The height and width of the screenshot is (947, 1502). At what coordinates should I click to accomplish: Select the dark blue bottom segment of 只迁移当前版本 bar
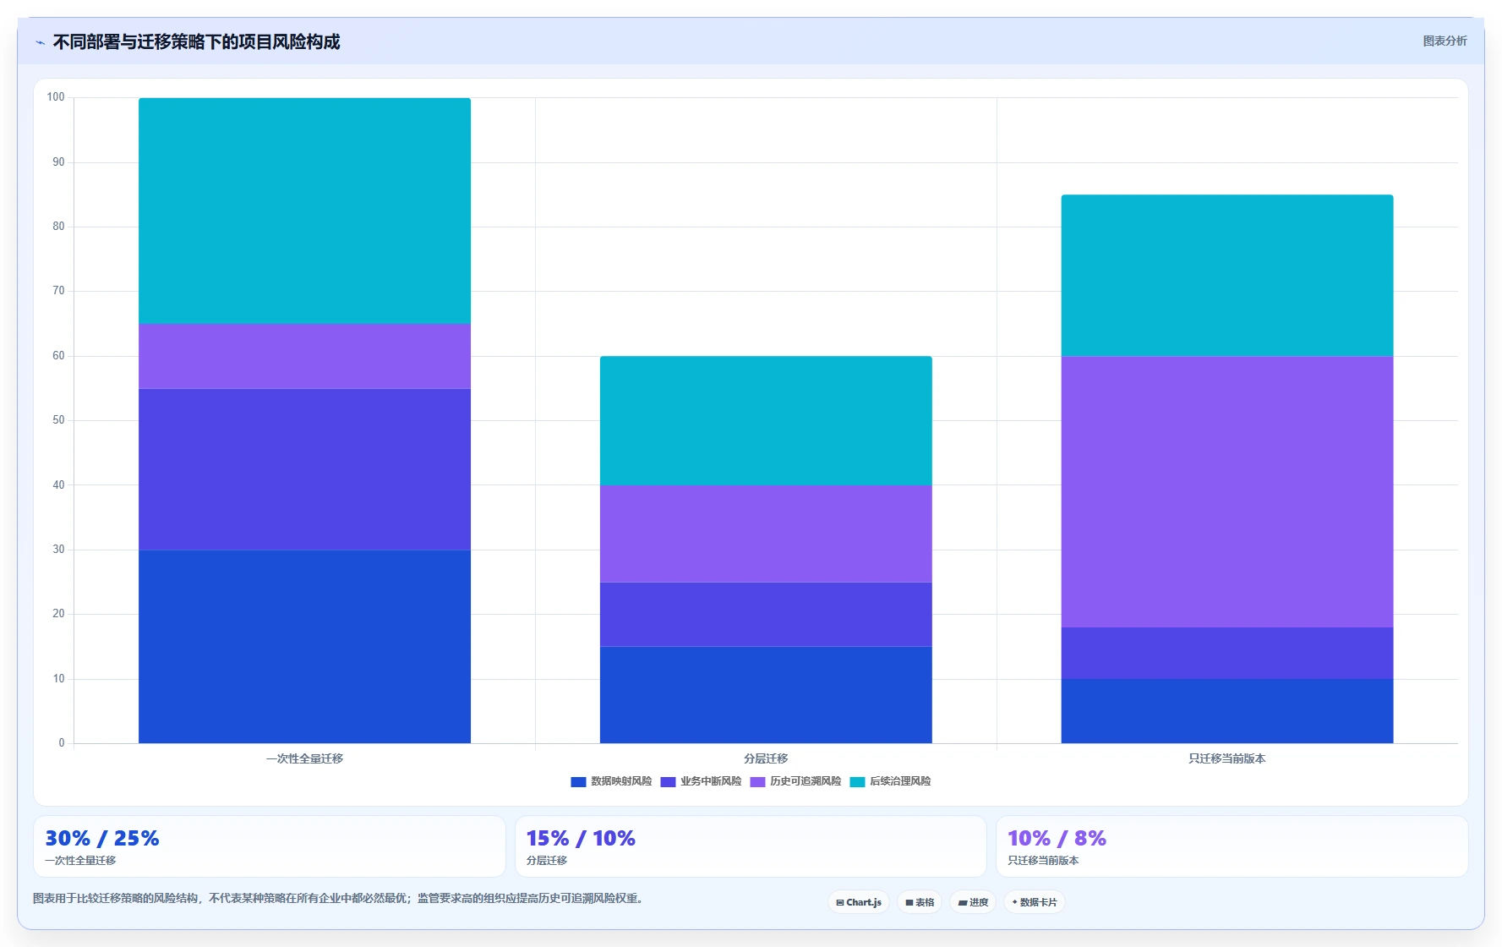pos(1227,711)
